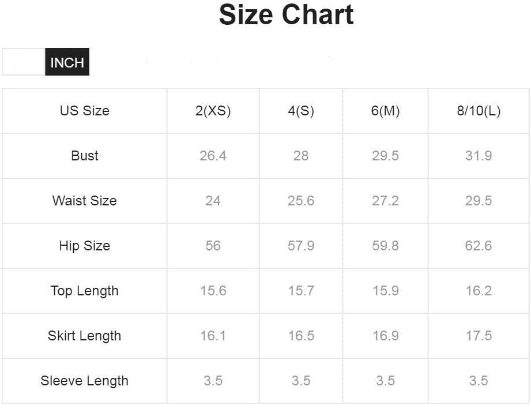Viewport: 531px width, 405px height.
Task: Click the blank unit option beside INCH
Action: coord(24,62)
